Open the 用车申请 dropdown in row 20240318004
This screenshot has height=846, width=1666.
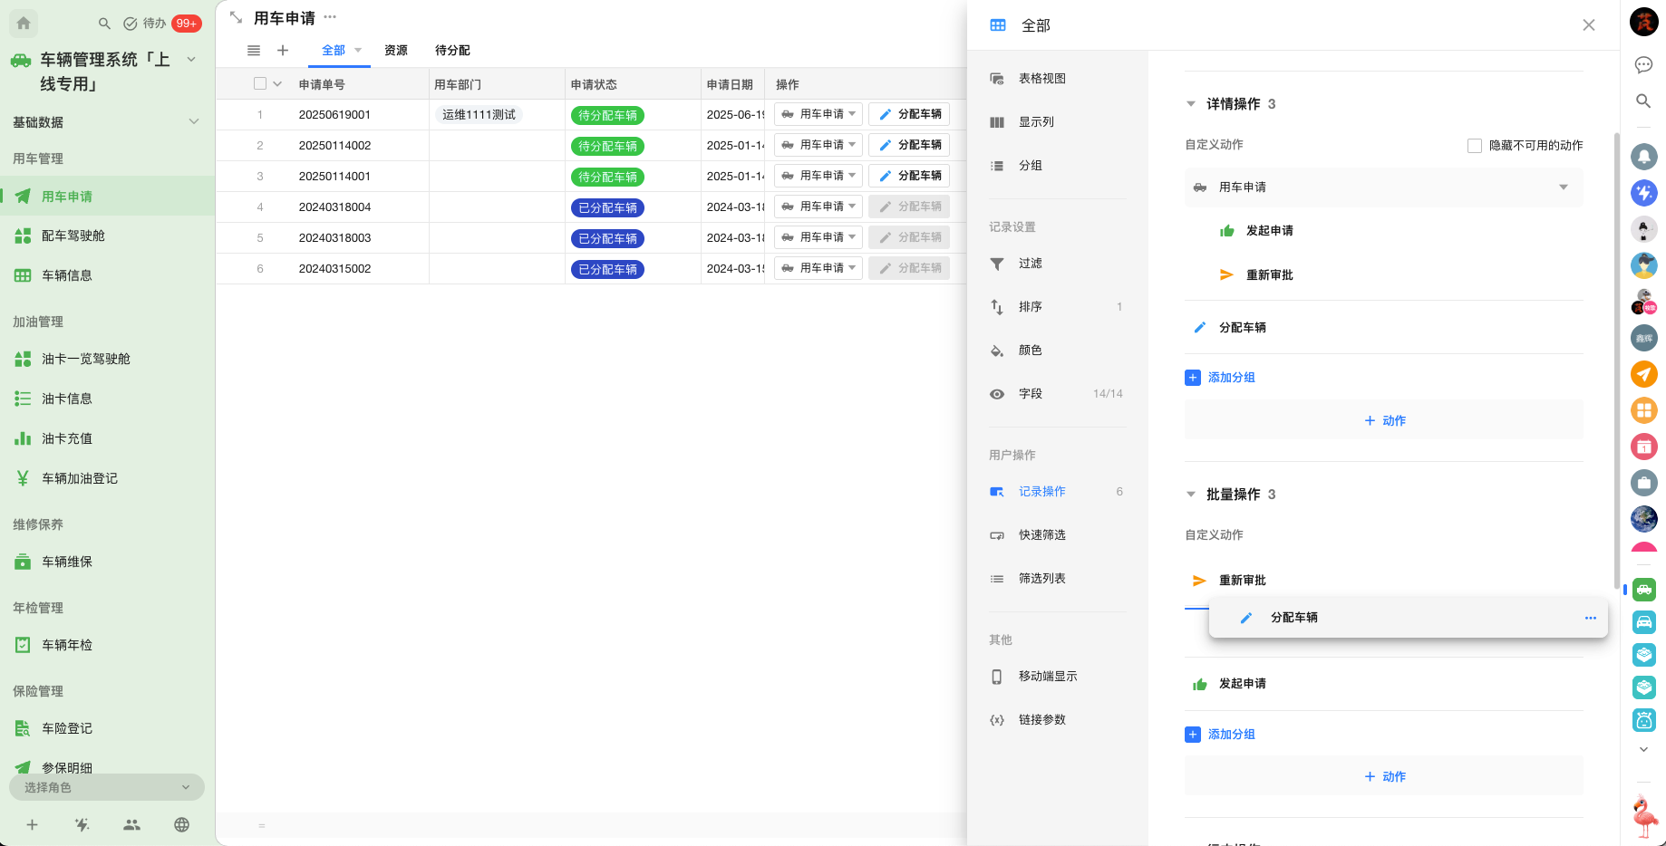(x=818, y=207)
